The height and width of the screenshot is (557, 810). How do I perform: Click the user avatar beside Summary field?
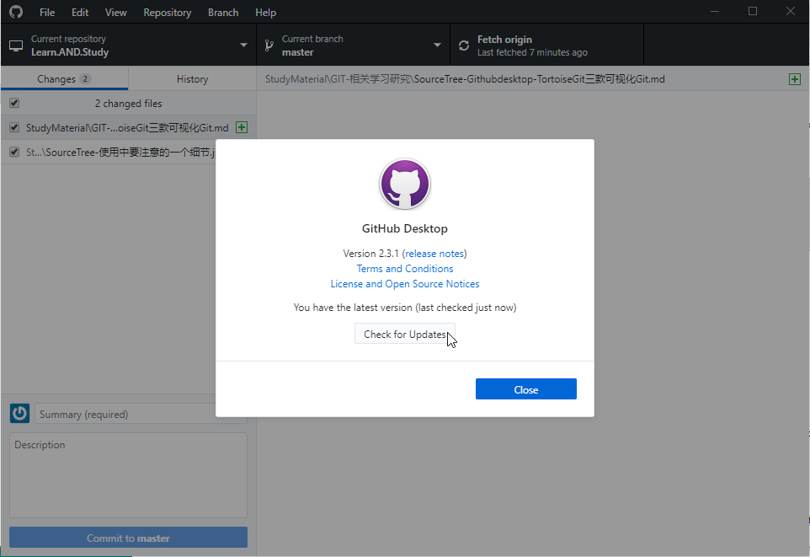(x=19, y=413)
